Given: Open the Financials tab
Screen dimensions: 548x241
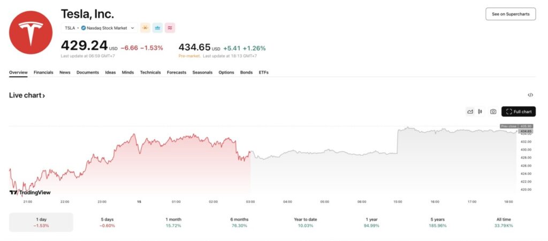Looking at the screenshot, I should tap(43, 72).
